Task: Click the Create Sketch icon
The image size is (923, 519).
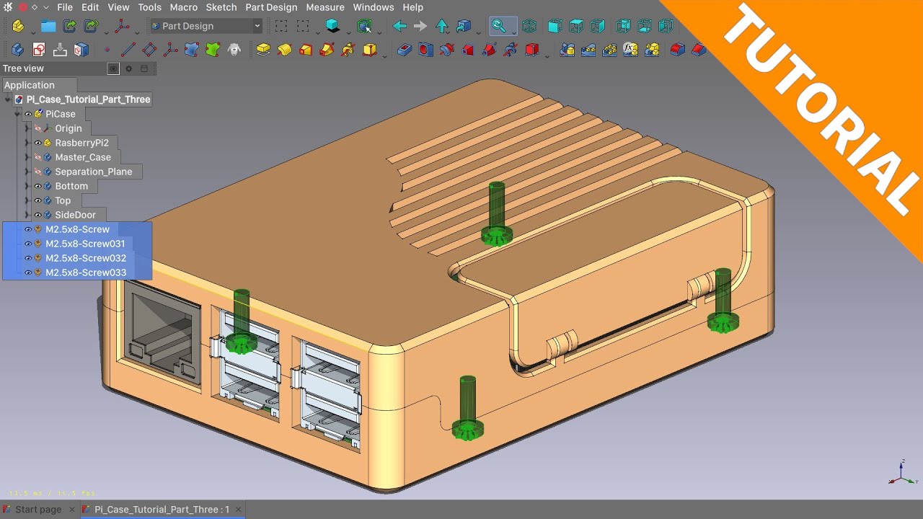Action: coord(39,50)
